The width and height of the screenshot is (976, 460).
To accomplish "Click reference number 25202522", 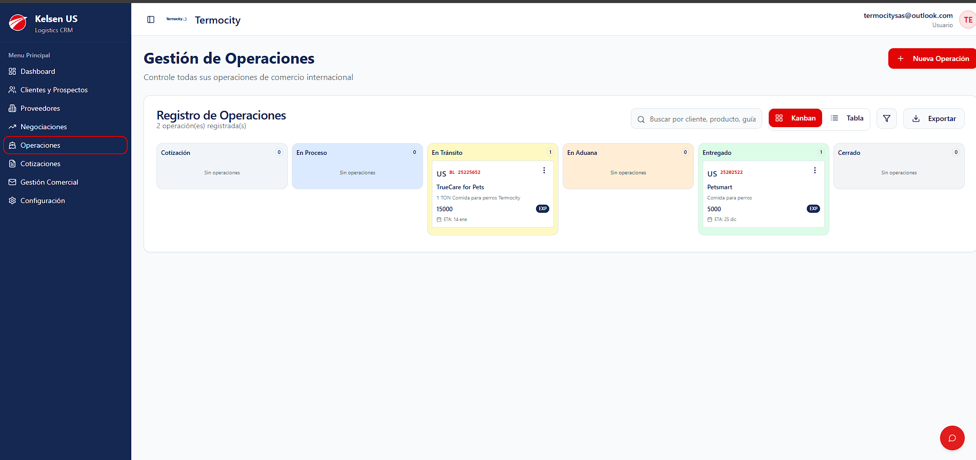I will click(731, 172).
